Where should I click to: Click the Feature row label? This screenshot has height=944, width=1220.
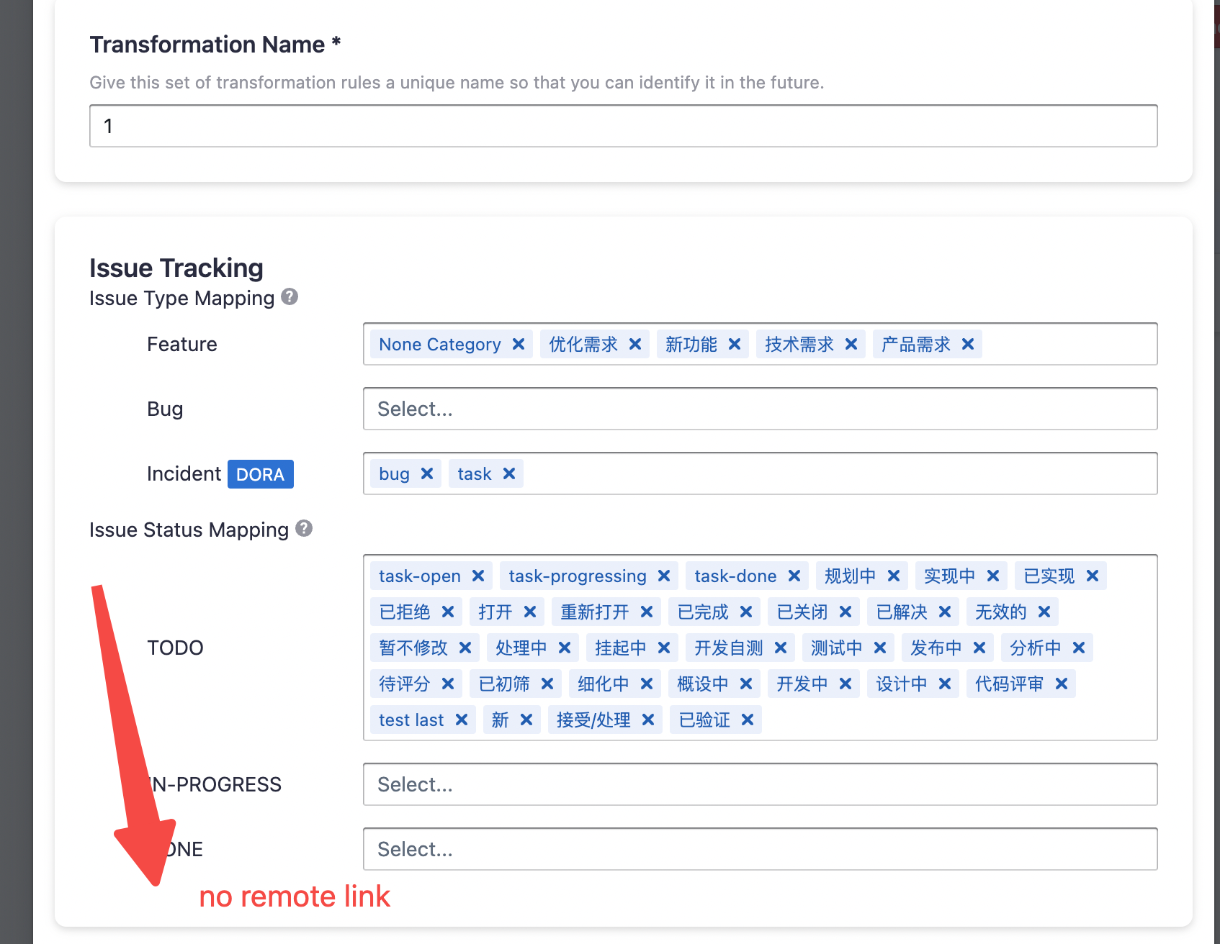click(x=182, y=344)
